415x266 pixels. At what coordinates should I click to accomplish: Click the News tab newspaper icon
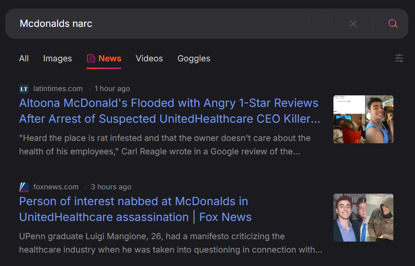(91, 58)
